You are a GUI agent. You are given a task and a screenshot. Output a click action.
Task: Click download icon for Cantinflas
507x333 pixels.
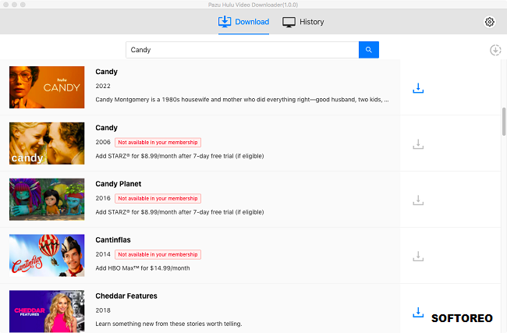tap(418, 256)
